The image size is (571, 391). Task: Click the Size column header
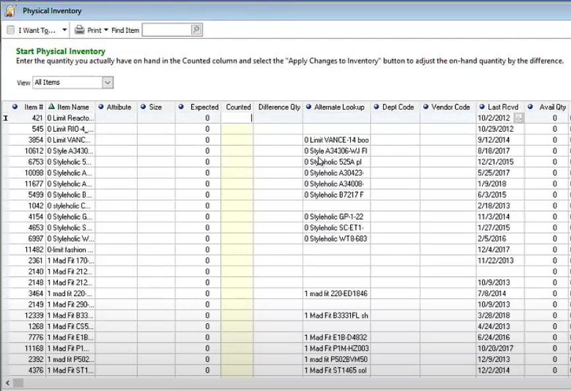(155, 107)
